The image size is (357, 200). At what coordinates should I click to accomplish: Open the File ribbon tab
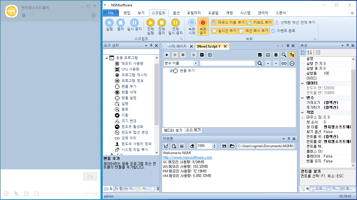(111, 13)
